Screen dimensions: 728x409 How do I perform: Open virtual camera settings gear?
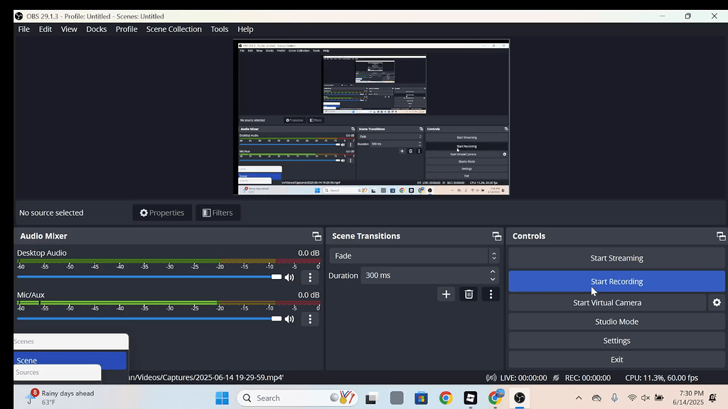click(x=717, y=302)
